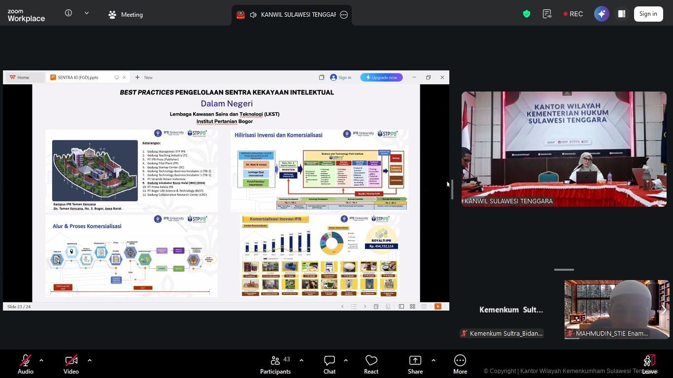The width and height of the screenshot is (673, 378).
Task: Click the encryption shield icon
Action: click(527, 14)
